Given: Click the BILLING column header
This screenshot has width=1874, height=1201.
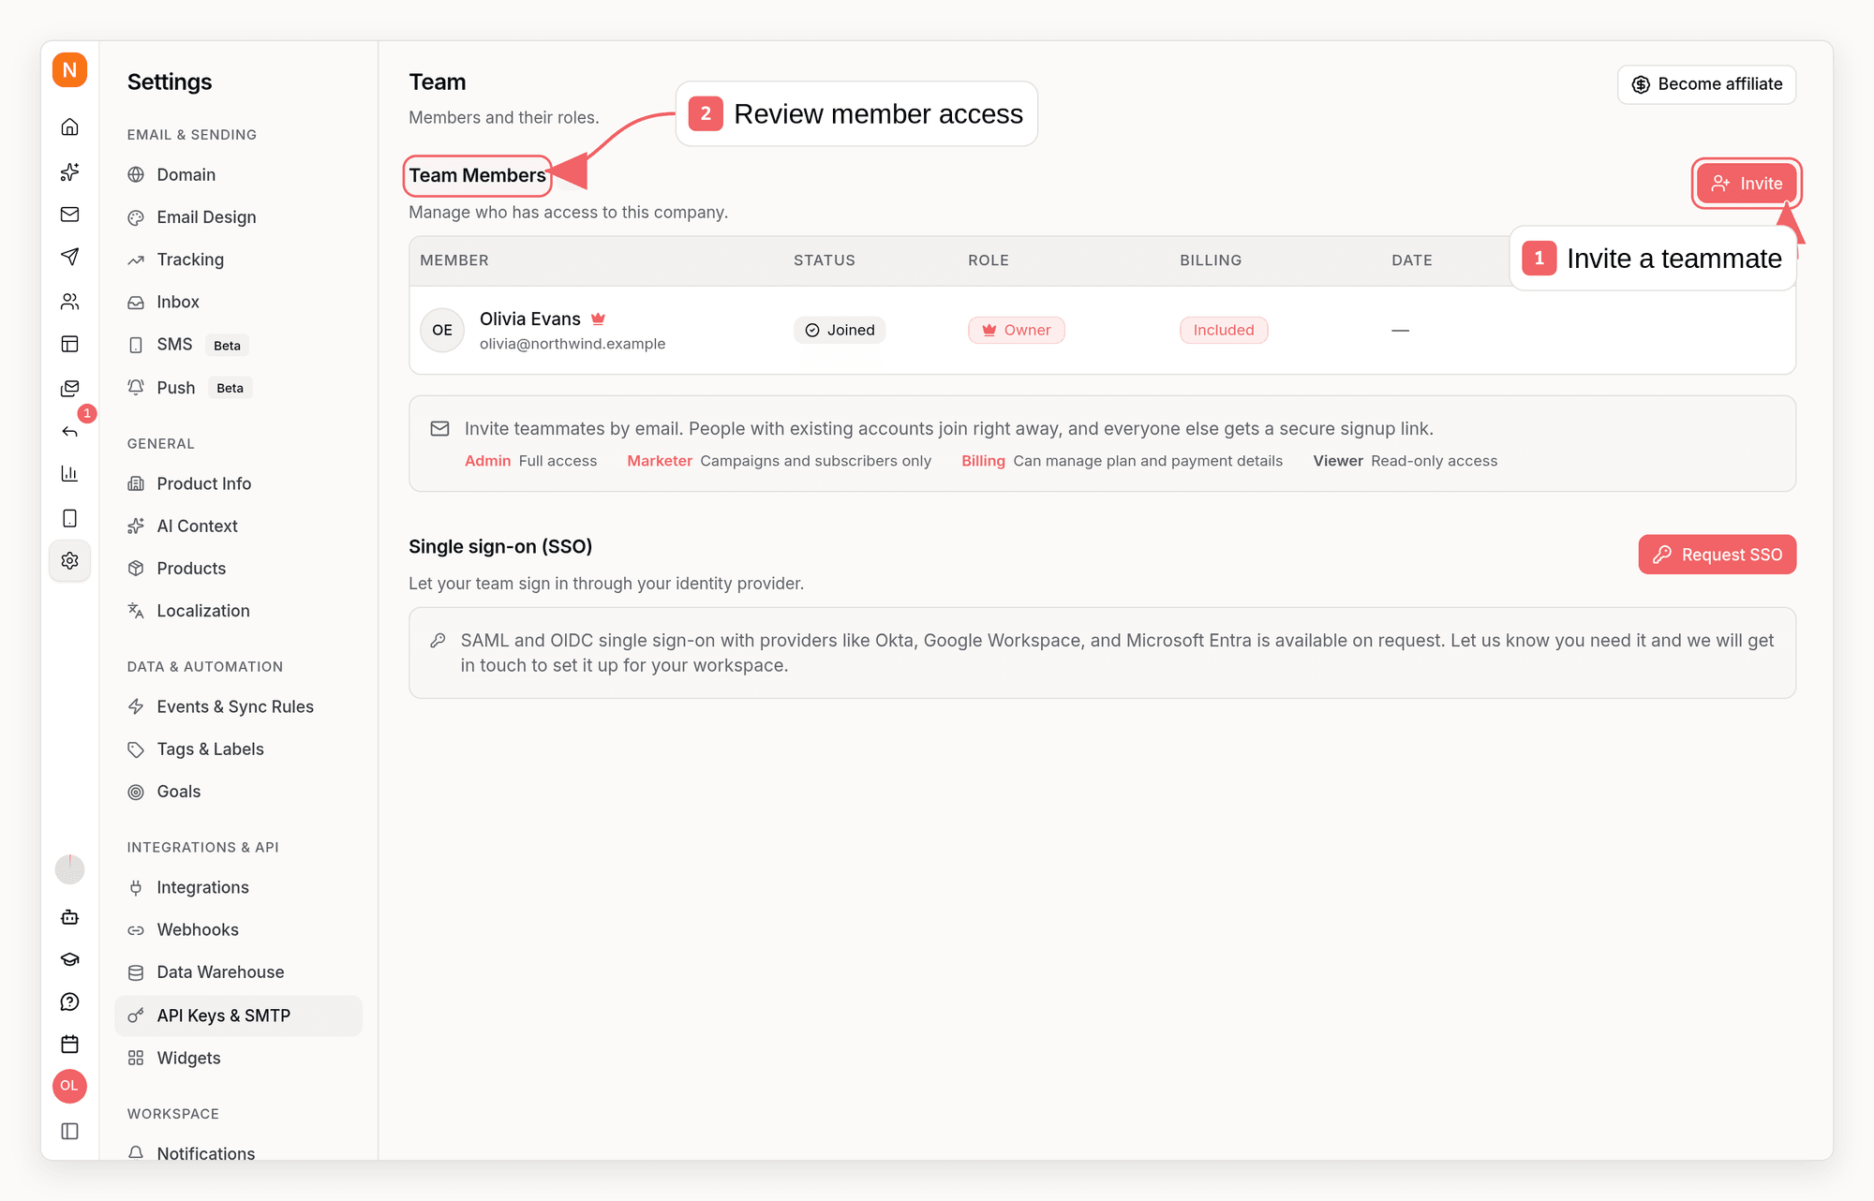Looking at the screenshot, I should pyautogui.click(x=1211, y=260).
